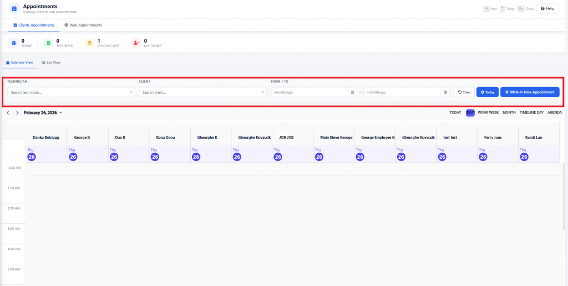The width and height of the screenshot is (568, 286).
Task: Click the No Shows red person icon
Action: (136, 43)
